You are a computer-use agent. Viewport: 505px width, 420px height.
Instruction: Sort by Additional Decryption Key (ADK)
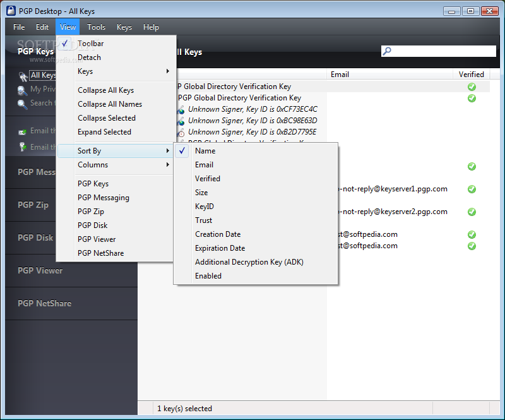point(256,262)
